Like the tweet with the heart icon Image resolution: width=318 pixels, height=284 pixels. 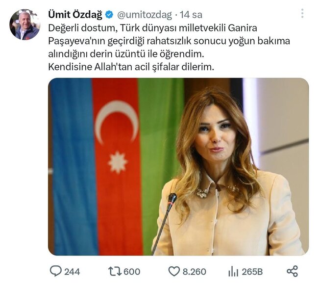point(174,271)
